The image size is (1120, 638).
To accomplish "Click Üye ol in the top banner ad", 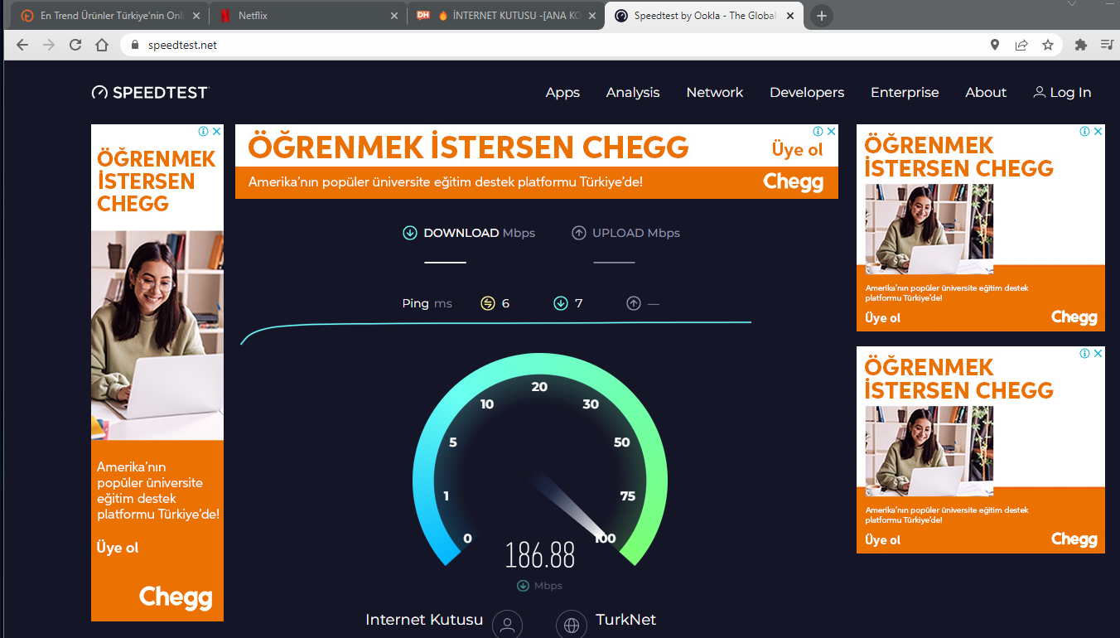I will (x=798, y=150).
